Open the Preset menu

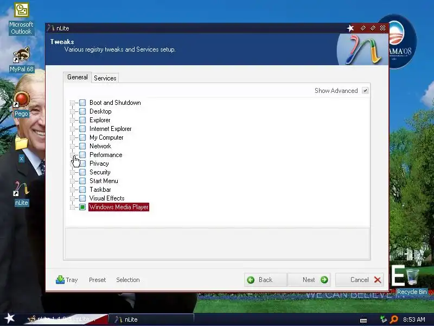point(98,280)
